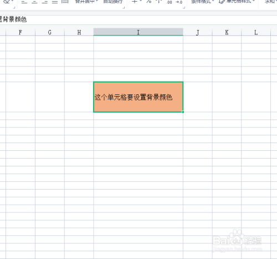
Task: Select column F header
Action: click(x=20, y=32)
